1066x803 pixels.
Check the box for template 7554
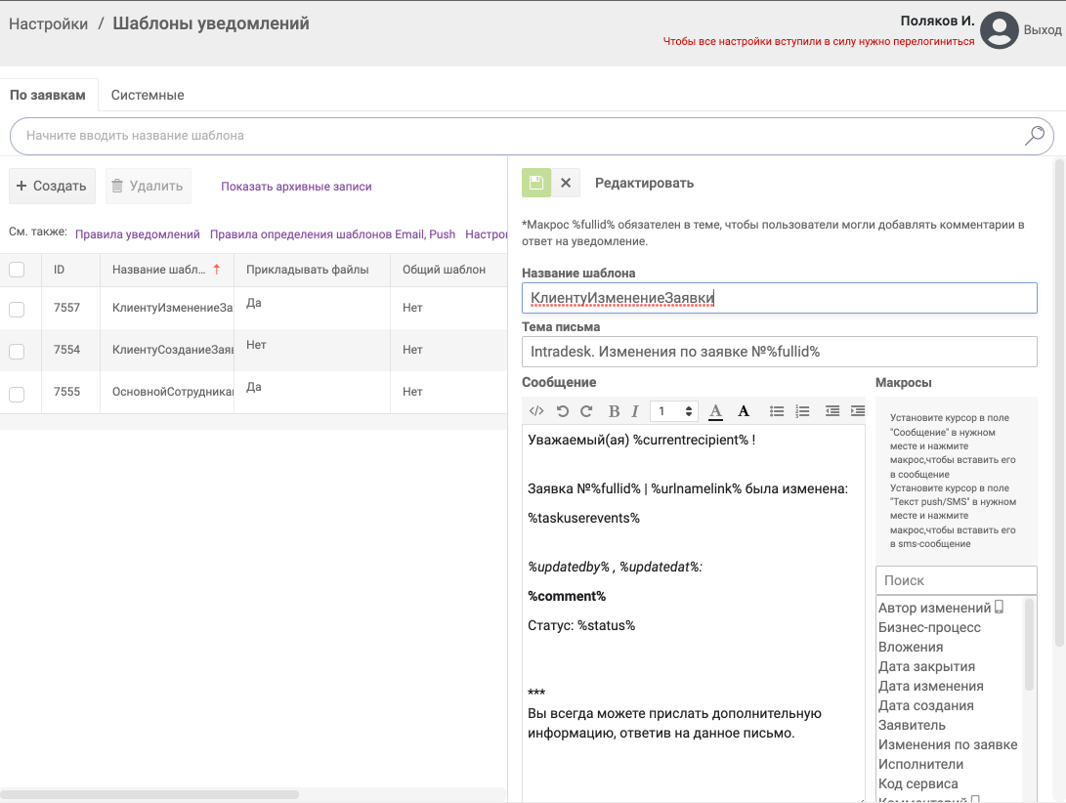click(17, 352)
